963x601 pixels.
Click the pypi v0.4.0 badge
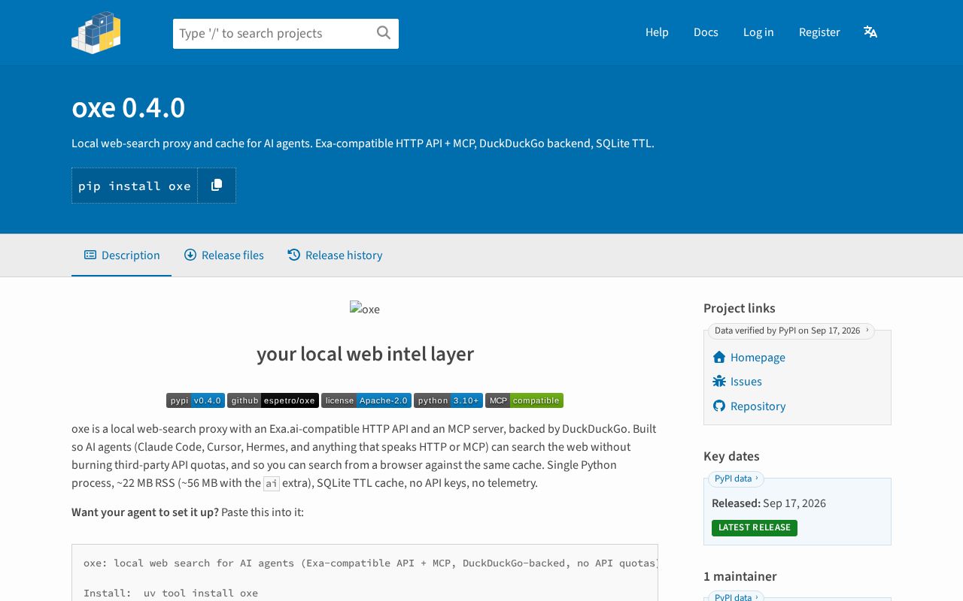pyautogui.click(x=196, y=400)
